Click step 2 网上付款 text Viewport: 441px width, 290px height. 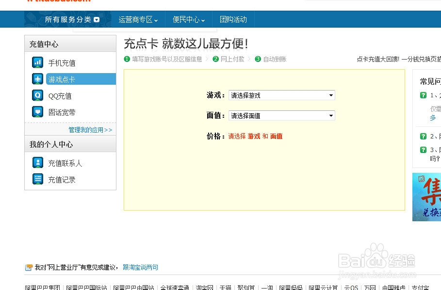[x=232, y=59]
